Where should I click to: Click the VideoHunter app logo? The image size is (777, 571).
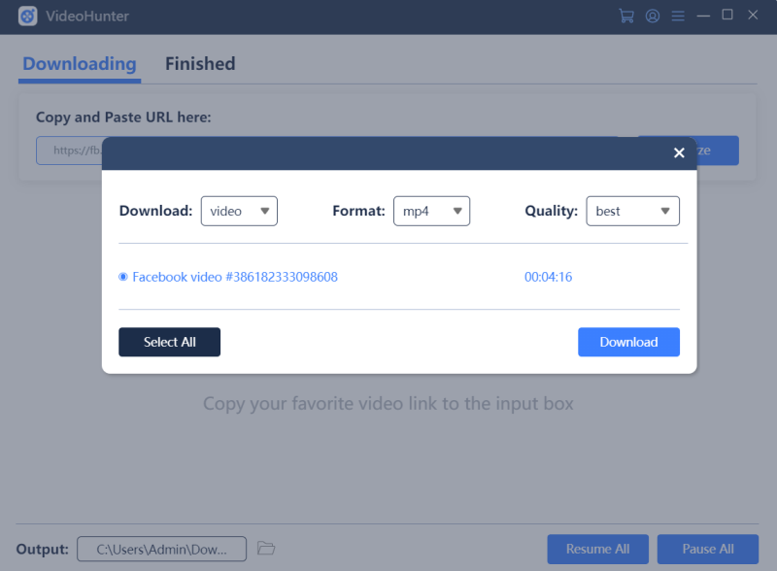tap(28, 16)
